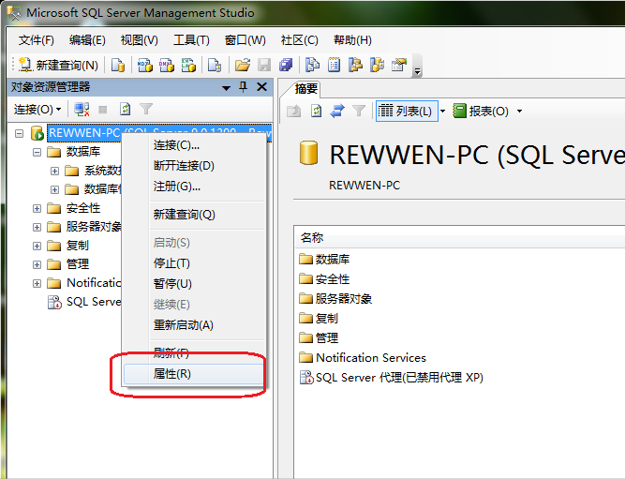Image resolution: width=625 pixels, height=479 pixels.
Task: Expand the Notification Services tree folder
Action: click(x=37, y=283)
